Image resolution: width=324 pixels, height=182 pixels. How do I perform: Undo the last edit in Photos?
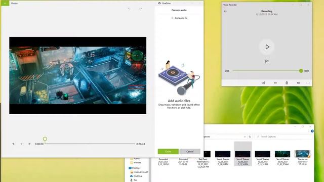(129, 9)
